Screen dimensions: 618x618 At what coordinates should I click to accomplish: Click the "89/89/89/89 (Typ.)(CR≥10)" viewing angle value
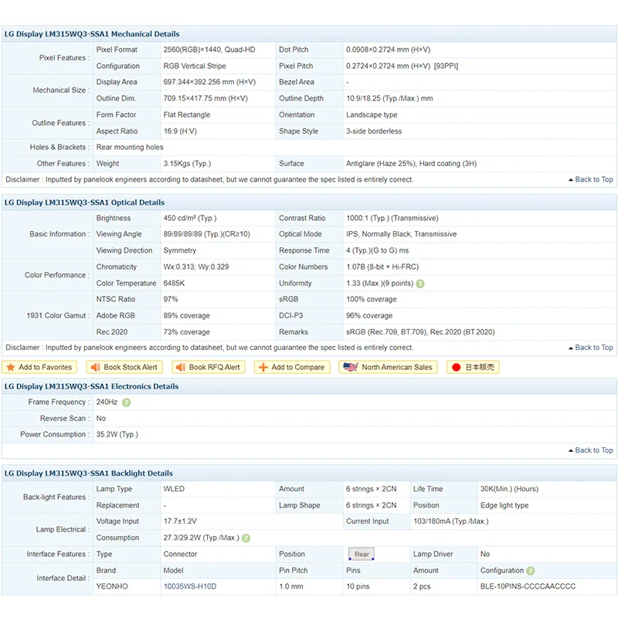206,234
